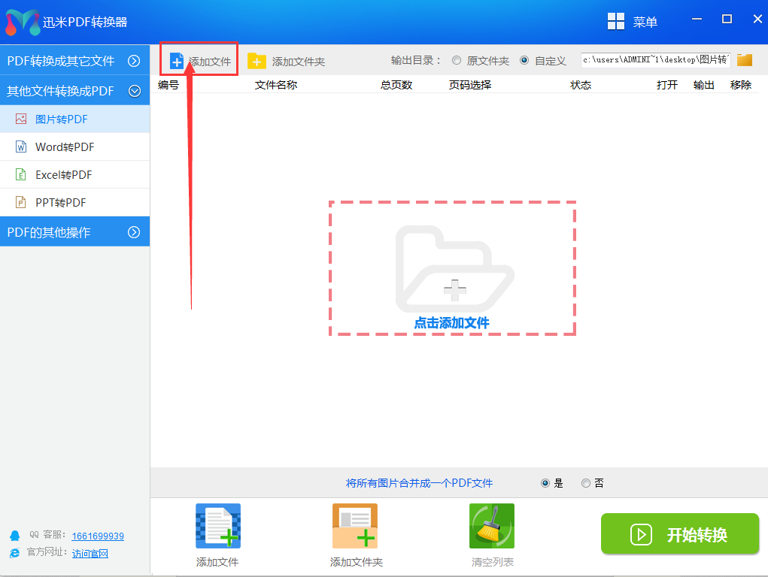The width and height of the screenshot is (768, 577).
Task: Select the Excel转PDF sidebar item
Action: [63, 175]
